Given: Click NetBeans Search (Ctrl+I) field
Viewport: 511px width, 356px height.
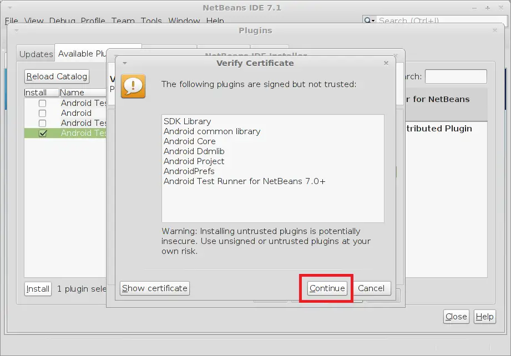Looking at the screenshot, I should coord(442,21).
